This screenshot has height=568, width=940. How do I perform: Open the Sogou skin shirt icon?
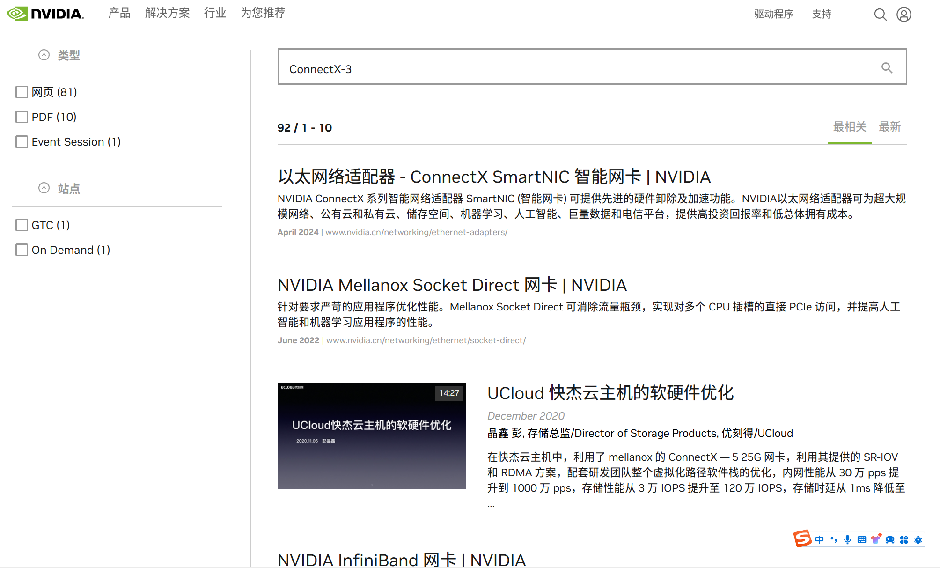(x=875, y=539)
